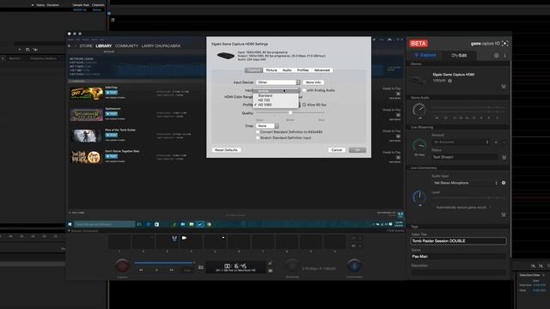Click the Status field showing Test Stream
This screenshot has width=550, height=309.
[465, 157]
